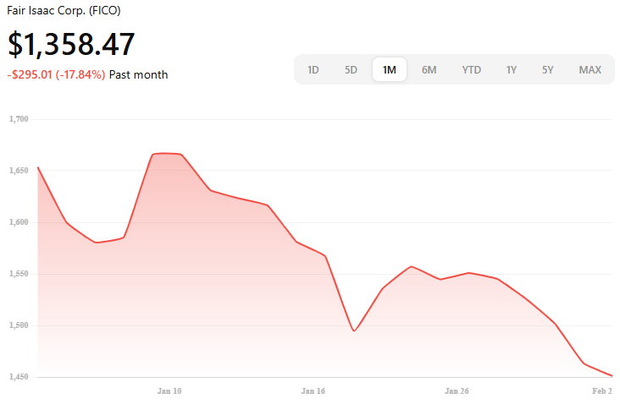Click the Jan 10 date label

click(x=169, y=391)
